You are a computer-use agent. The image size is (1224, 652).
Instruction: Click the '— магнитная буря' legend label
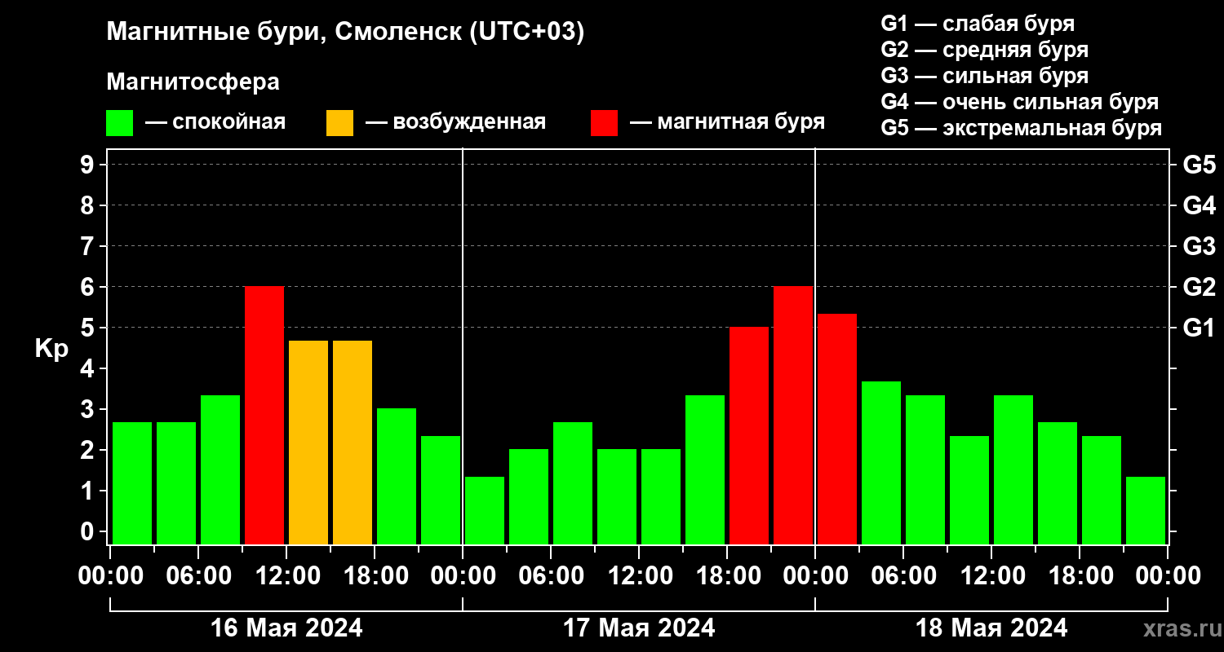(728, 122)
